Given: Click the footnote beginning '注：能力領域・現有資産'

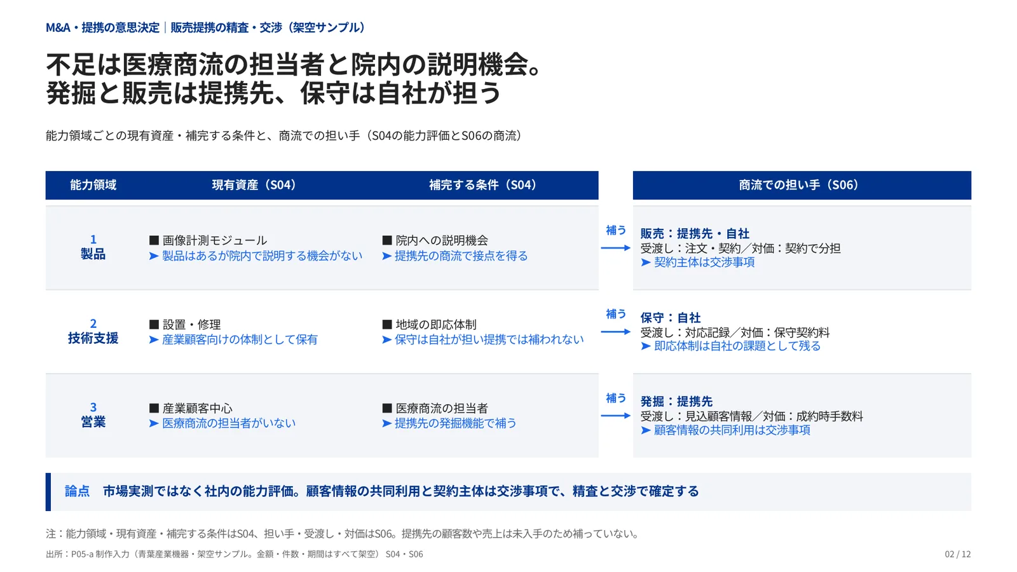Looking at the screenshot, I should (344, 534).
